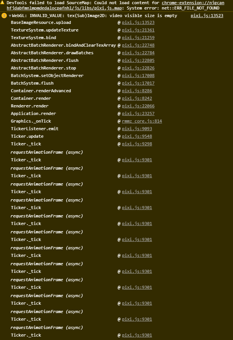Go to pixi.js:8286 for Container.renderAdvanced
Image resolution: width=233 pixels, height=340 pixels.
click(137, 91)
